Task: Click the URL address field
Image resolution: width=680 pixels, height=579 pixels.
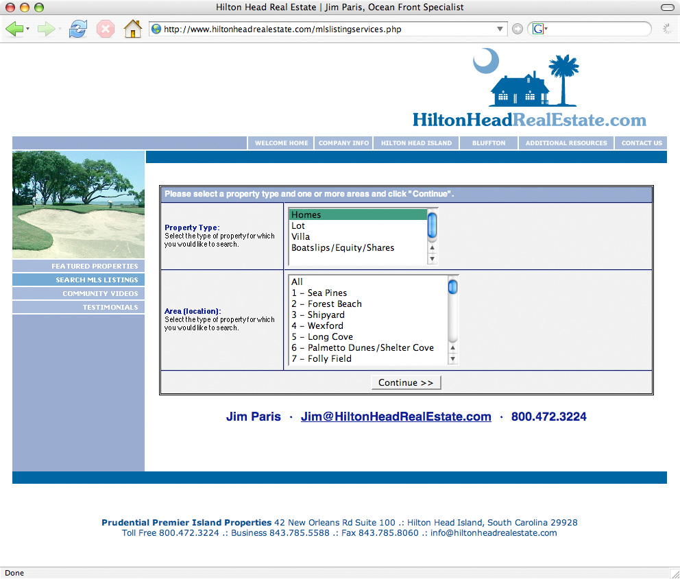Action: pyautogui.click(x=328, y=29)
